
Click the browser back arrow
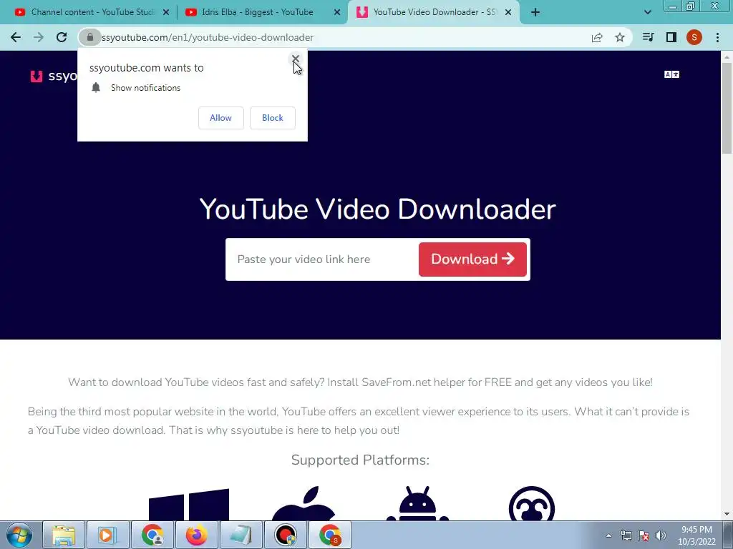(16, 37)
